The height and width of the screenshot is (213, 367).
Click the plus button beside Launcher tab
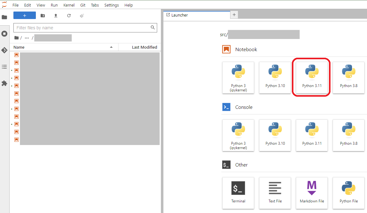point(234,15)
